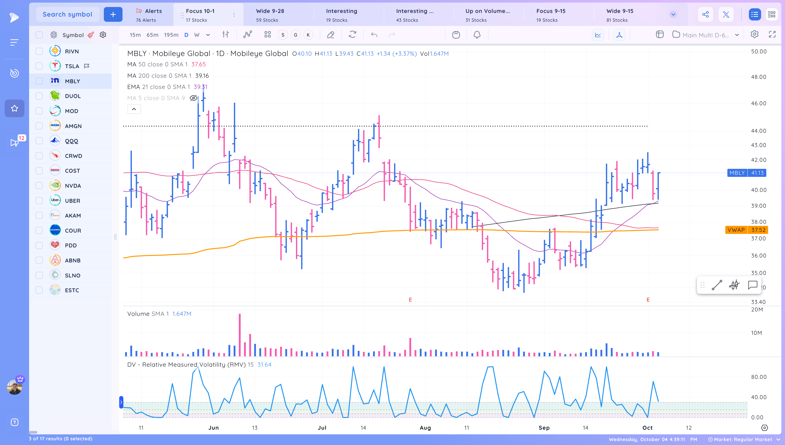Collapse the indicator legend chevron
Screen dimensions: 785x445
coord(134,109)
